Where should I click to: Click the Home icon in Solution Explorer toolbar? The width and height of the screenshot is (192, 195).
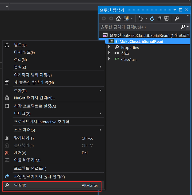pyautogui.click(x=118, y=18)
